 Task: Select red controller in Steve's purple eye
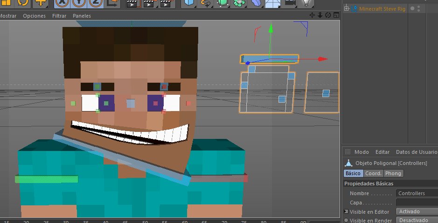point(155,103)
